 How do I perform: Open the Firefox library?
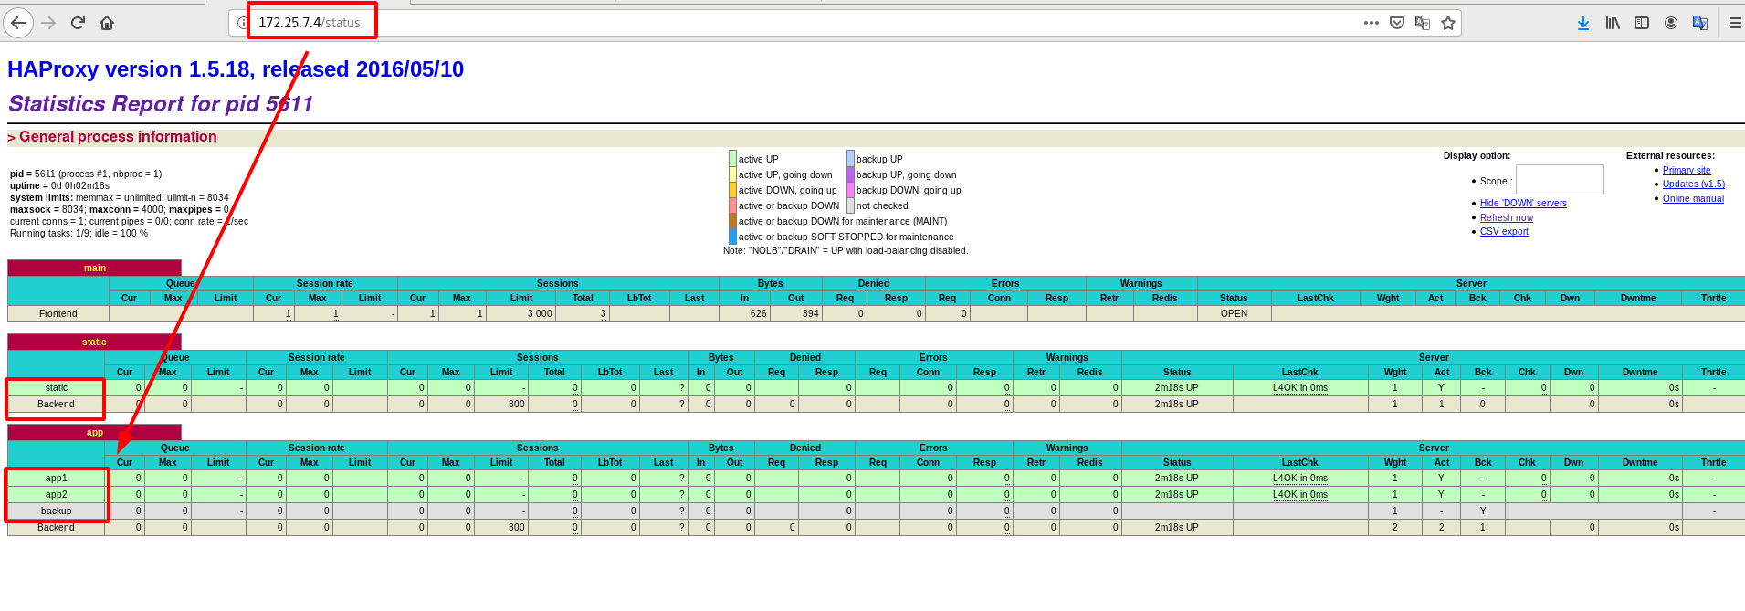(1613, 23)
